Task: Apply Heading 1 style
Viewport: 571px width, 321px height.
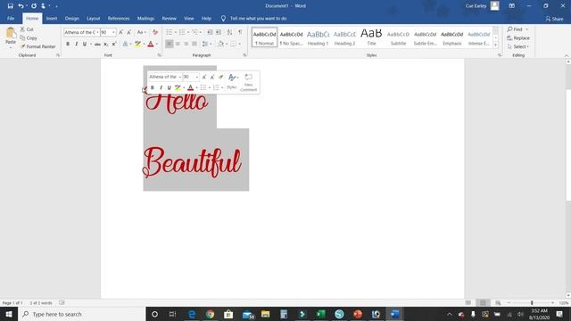Action: point(318,37)
